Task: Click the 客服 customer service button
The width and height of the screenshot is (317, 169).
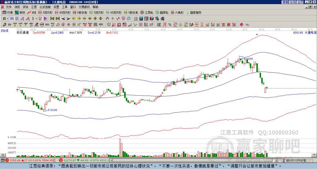Action: pyautogui.click(x=285, y=2)
